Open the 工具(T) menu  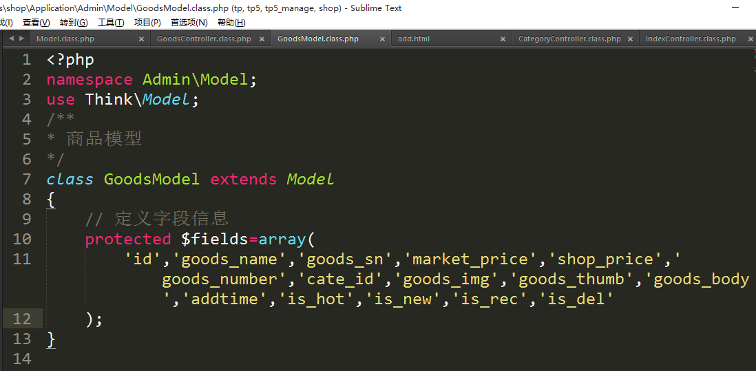click(111, 23)
